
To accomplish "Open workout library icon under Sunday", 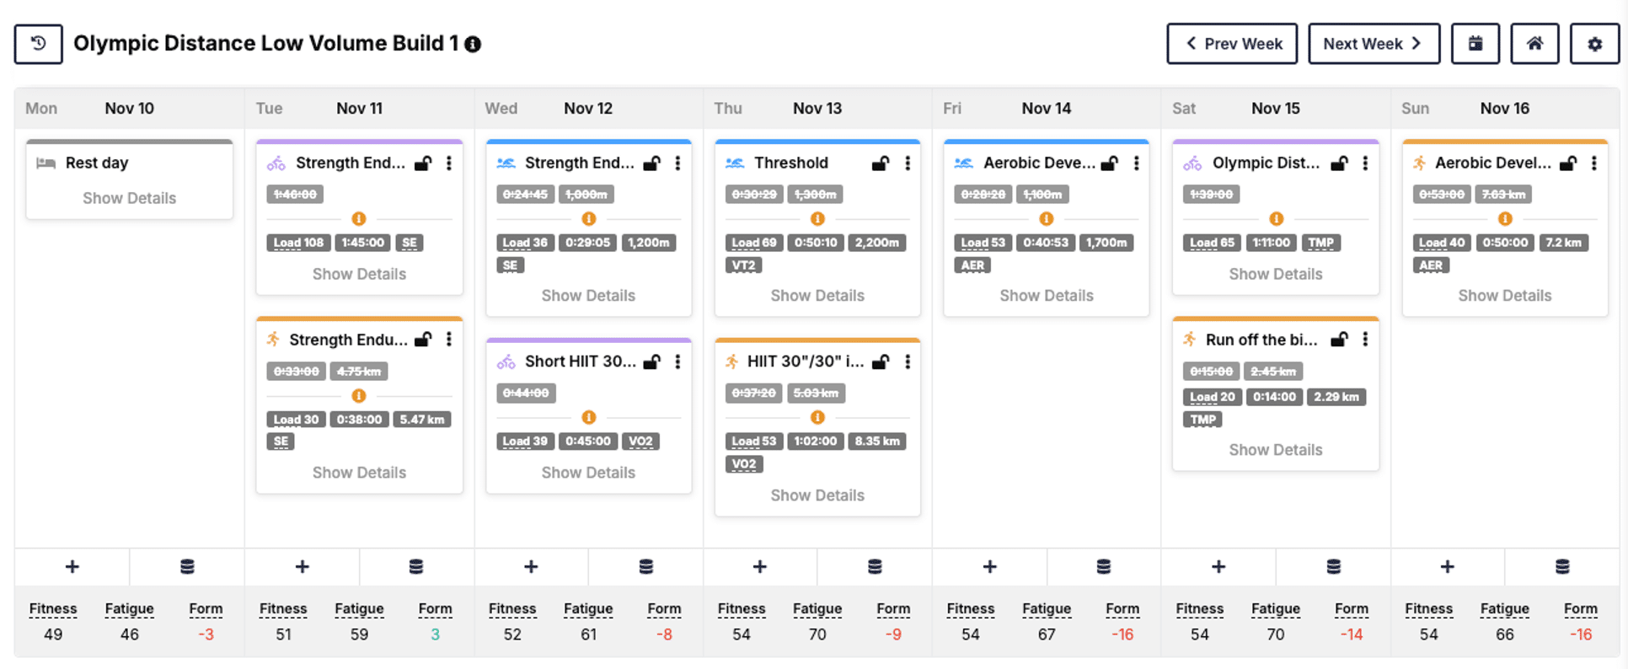I will pos(1562,567).
